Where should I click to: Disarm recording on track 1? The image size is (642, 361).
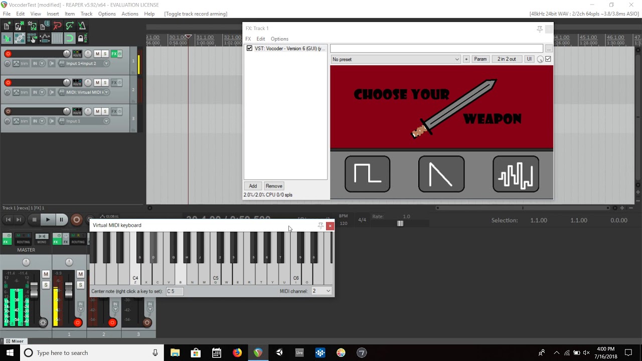pos(8,54)
